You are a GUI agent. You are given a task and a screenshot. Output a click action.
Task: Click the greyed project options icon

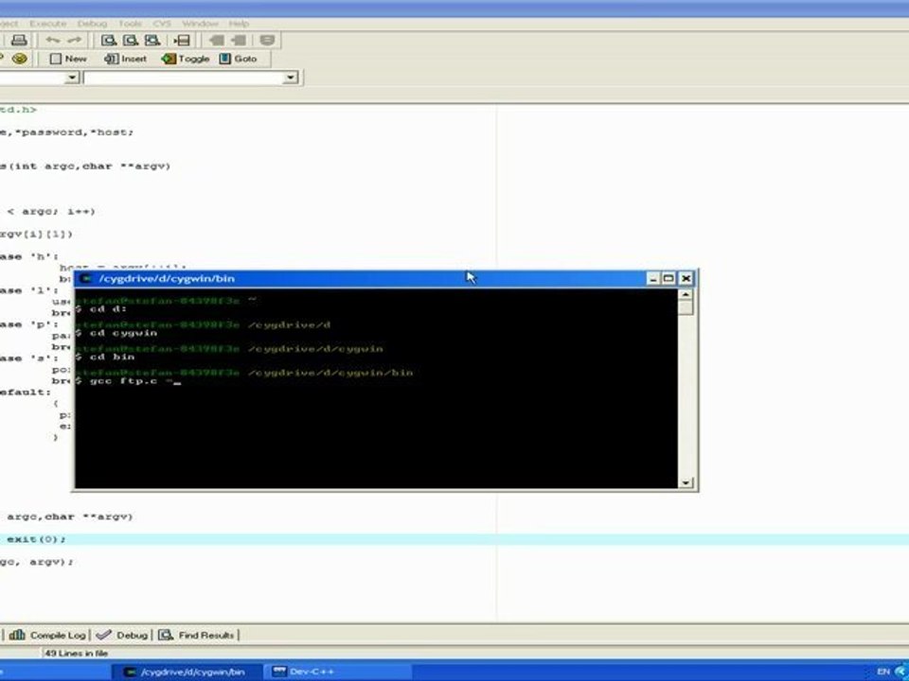point(267,40)
